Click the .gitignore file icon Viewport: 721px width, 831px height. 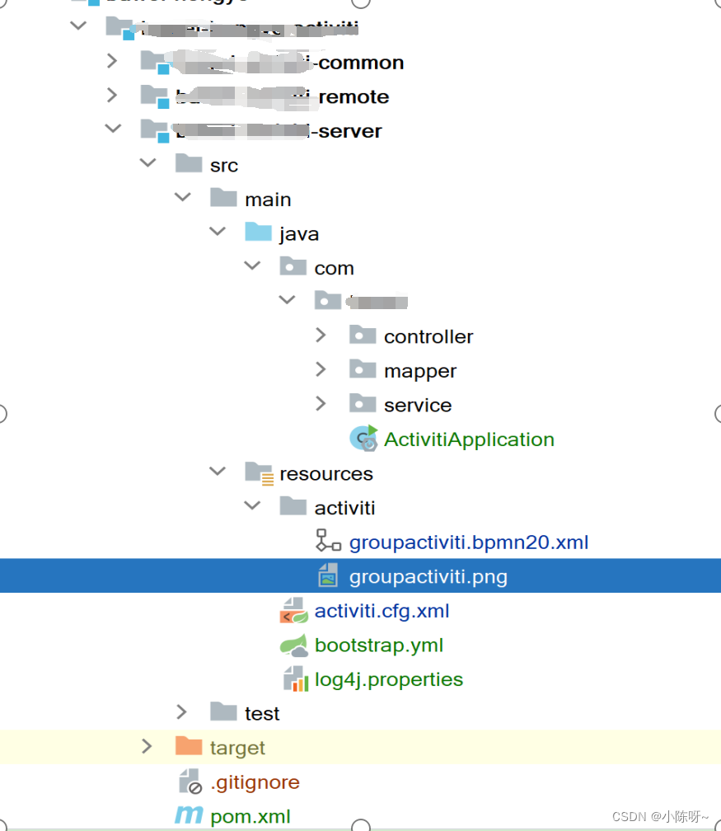[188, 782]
